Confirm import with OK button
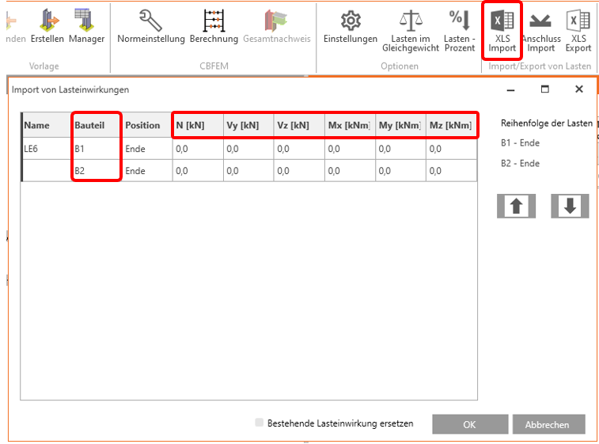The image size is (599, 444). point(470,424)
